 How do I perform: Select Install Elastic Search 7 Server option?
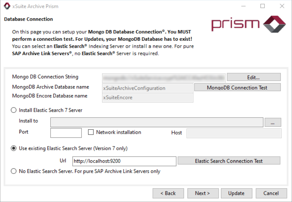14,110
